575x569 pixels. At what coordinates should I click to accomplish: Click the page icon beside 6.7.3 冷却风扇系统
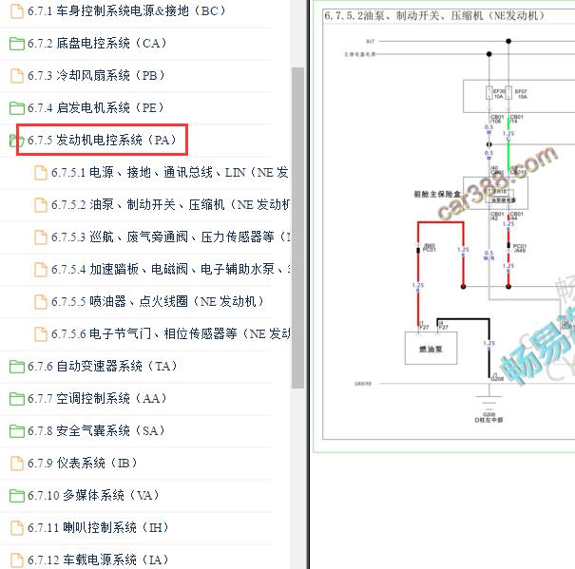coord(16,76)
